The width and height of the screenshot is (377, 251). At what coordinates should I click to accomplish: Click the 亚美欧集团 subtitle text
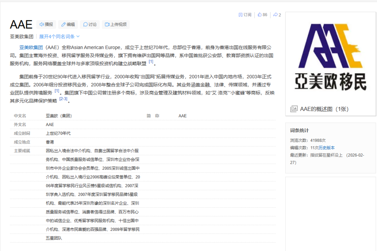point(22,36)
